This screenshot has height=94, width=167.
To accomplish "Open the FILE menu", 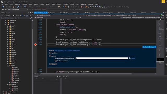I will [x=2, y=4].
